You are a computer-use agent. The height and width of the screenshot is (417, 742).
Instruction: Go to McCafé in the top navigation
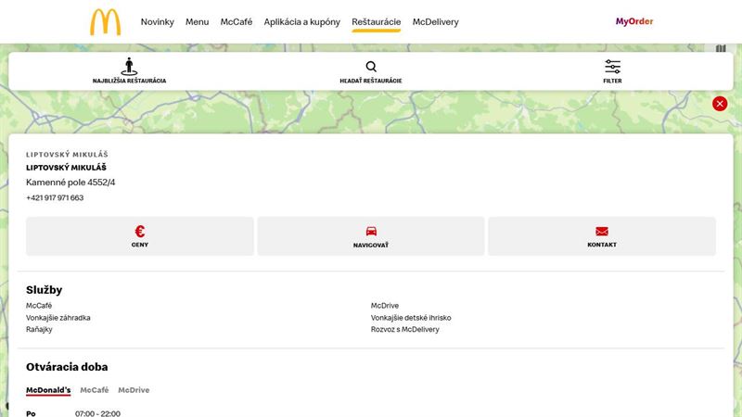[x=237, y=21]
